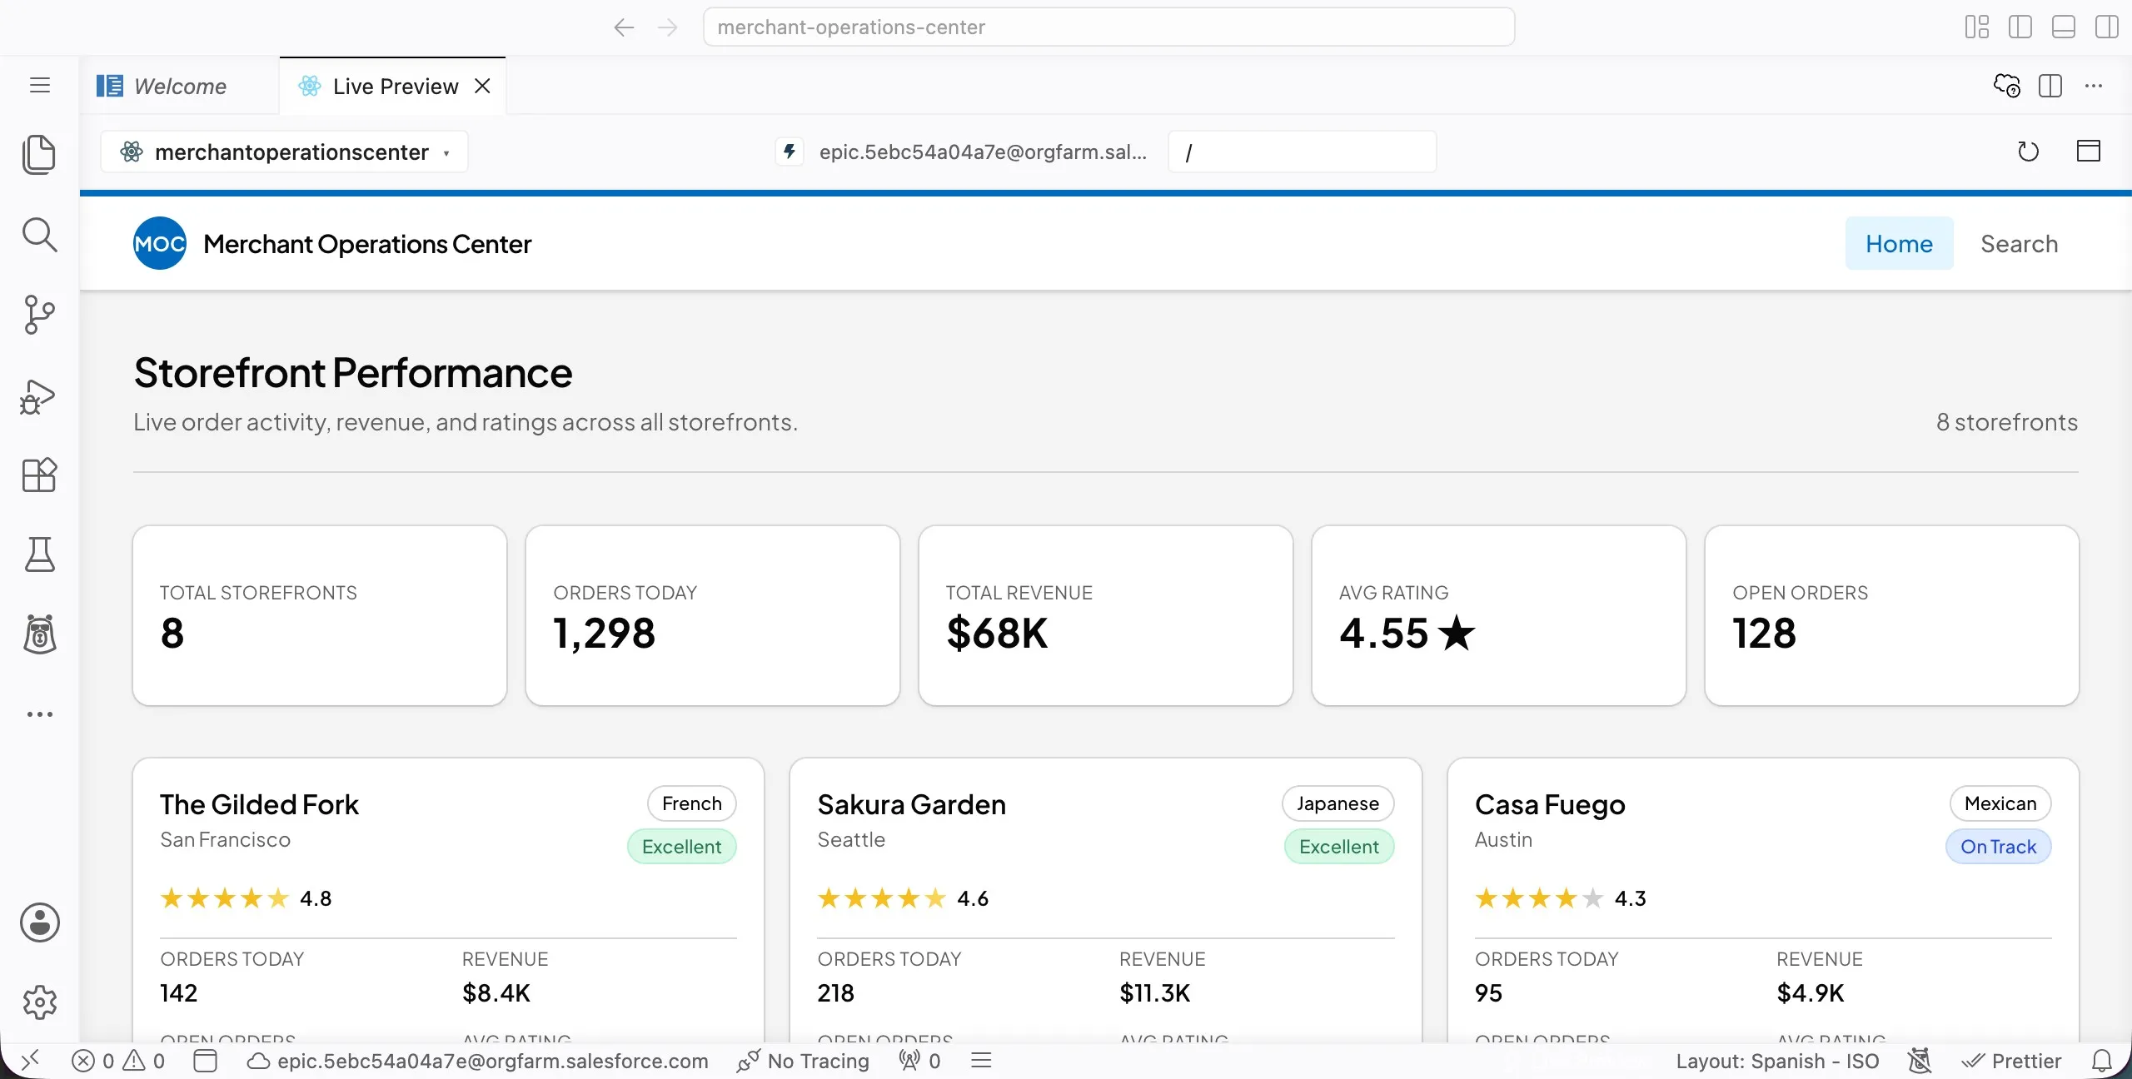
Task: Open the Testing flask icon
Action: 39,554
